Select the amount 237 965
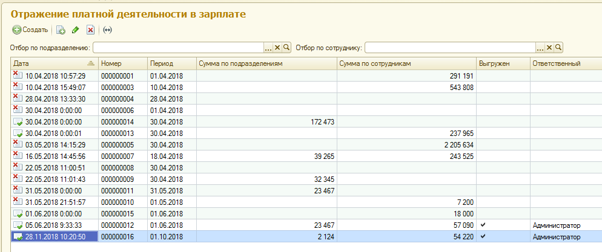Viewport: 602px width, 252px height. coord(461,134)
